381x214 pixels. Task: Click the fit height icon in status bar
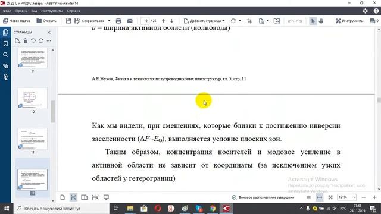[x=308, y=197]
